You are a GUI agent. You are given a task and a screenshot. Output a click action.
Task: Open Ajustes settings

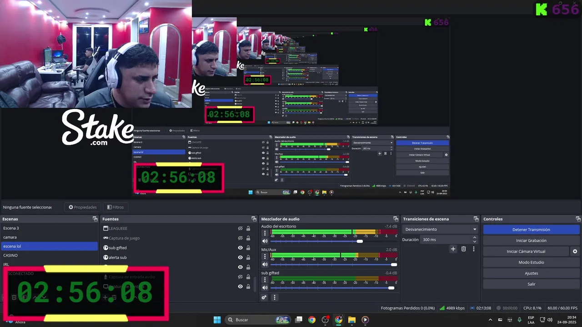pos(531,273)
